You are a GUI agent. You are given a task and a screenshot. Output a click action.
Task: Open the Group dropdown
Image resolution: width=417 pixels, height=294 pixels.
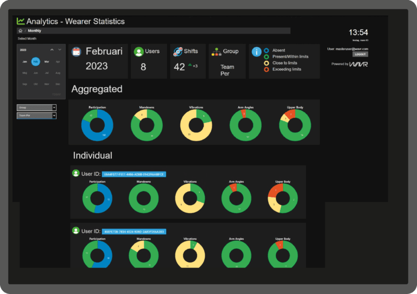(36, 107)
